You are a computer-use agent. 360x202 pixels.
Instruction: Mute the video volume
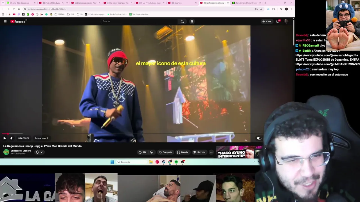tap(12, 138)
